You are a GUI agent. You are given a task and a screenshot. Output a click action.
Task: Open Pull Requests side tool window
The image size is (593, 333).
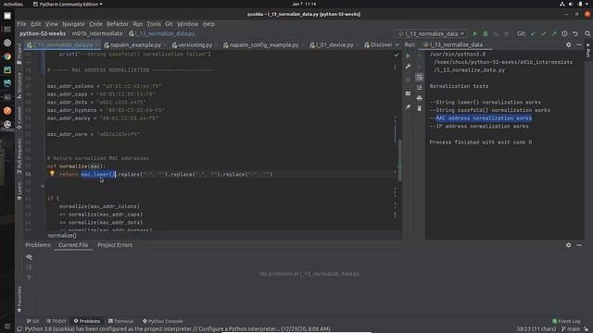[19, 156]
